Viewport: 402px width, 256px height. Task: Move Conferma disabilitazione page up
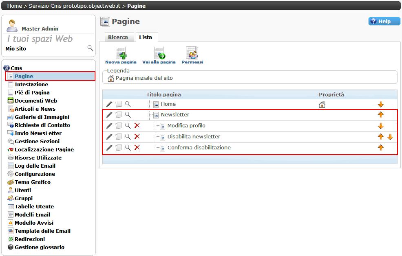381,148
